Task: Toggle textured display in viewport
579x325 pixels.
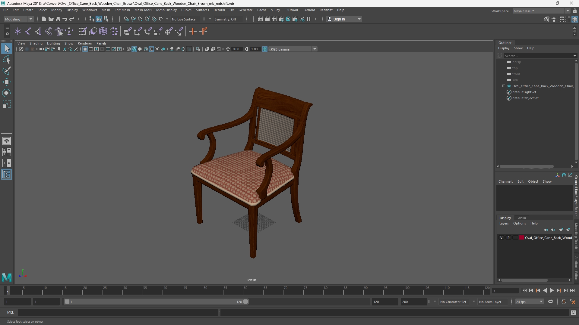Action: coord(151,49)
